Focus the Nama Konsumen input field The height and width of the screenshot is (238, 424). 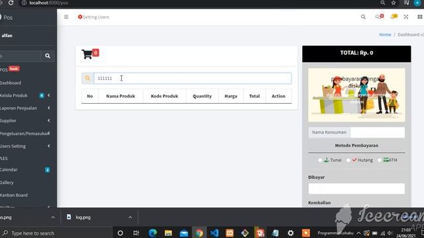click(x=378, y=132)
